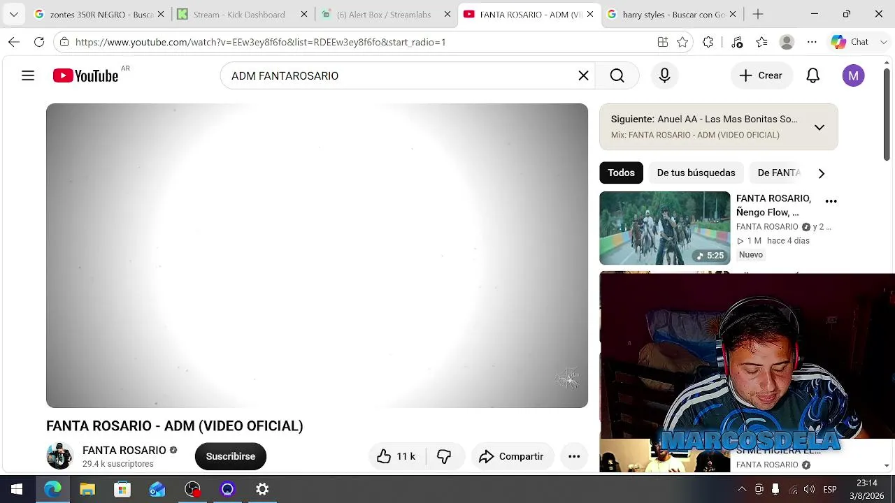Open the FANTA ROSARIO channel avatar

coord(59,456)
